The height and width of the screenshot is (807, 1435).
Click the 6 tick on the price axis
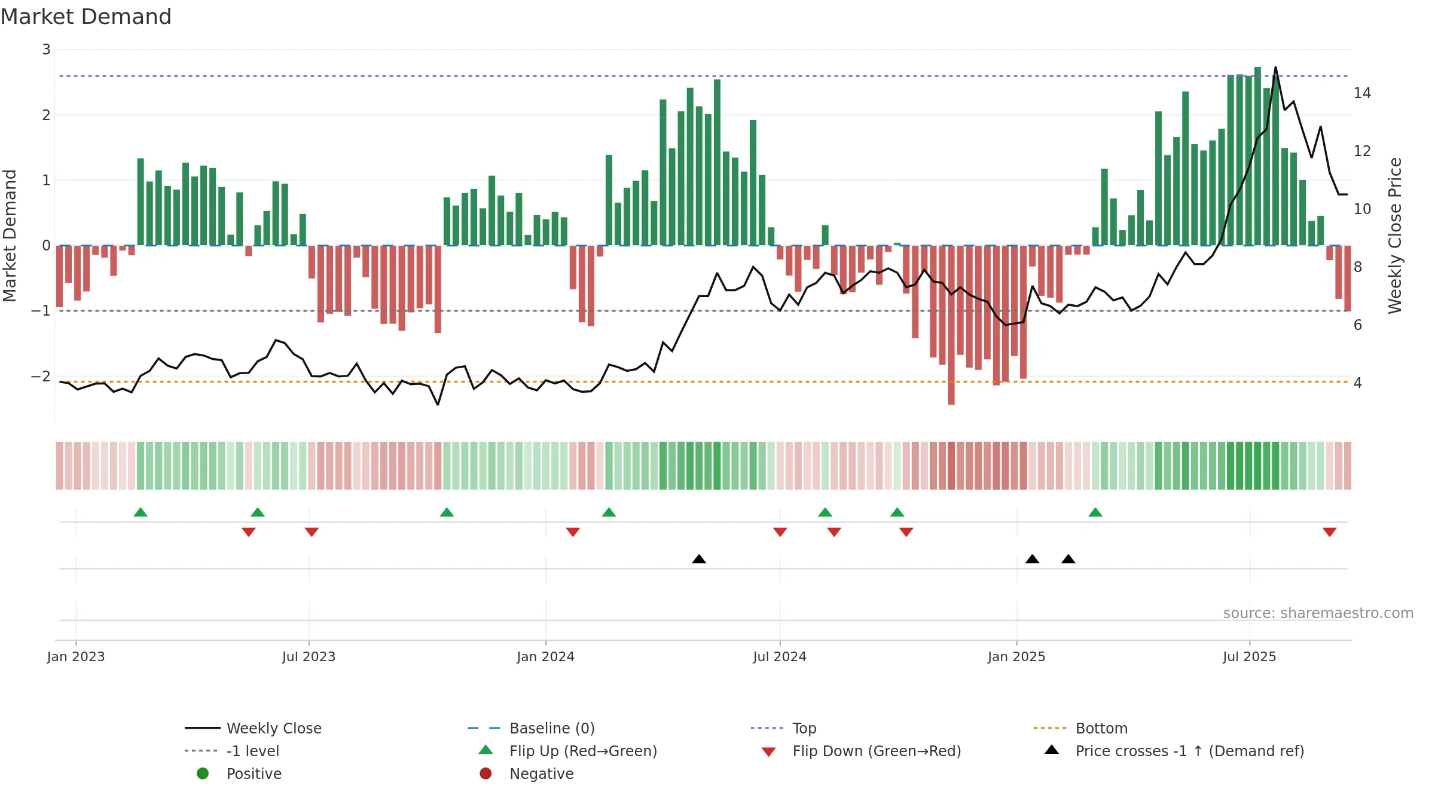point(1358,325)
